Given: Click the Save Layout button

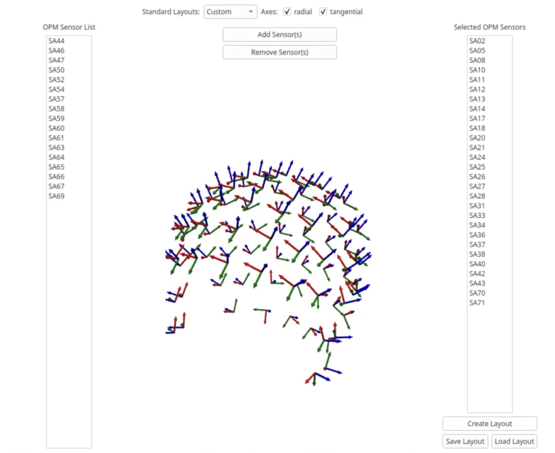Looking at the screenshot, I should pyautogui.click(x=465, y=441).
